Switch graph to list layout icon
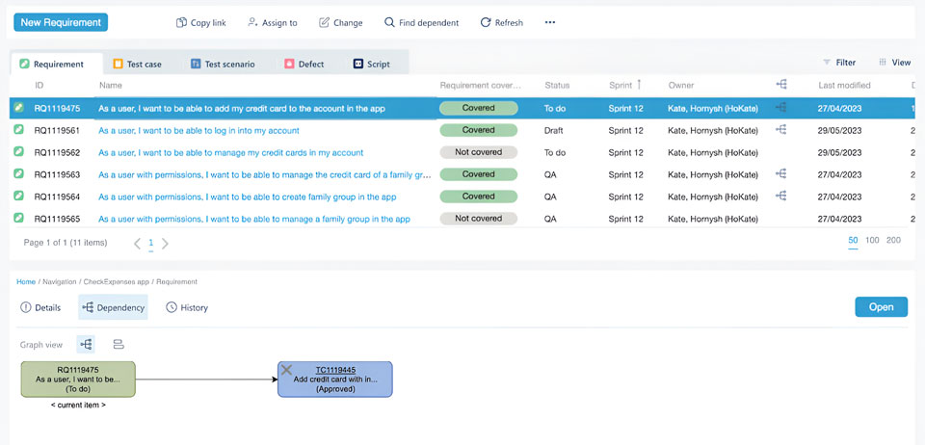 pos(119,344)
